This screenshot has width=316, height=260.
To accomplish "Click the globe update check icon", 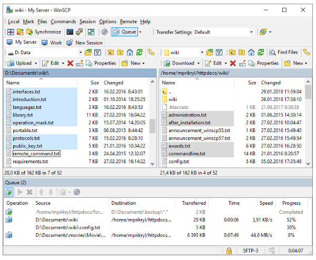I will (x=263, y=32).
